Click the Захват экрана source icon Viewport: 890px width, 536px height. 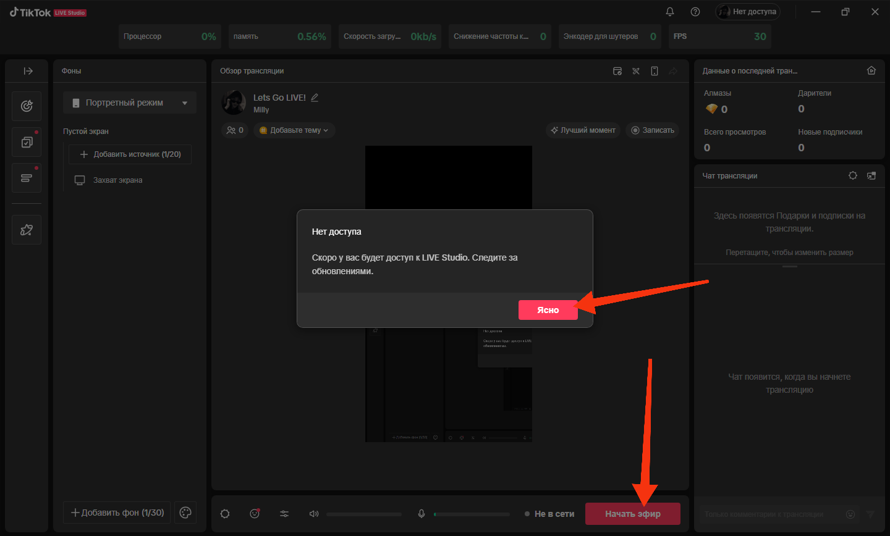(x=80, y=180)
